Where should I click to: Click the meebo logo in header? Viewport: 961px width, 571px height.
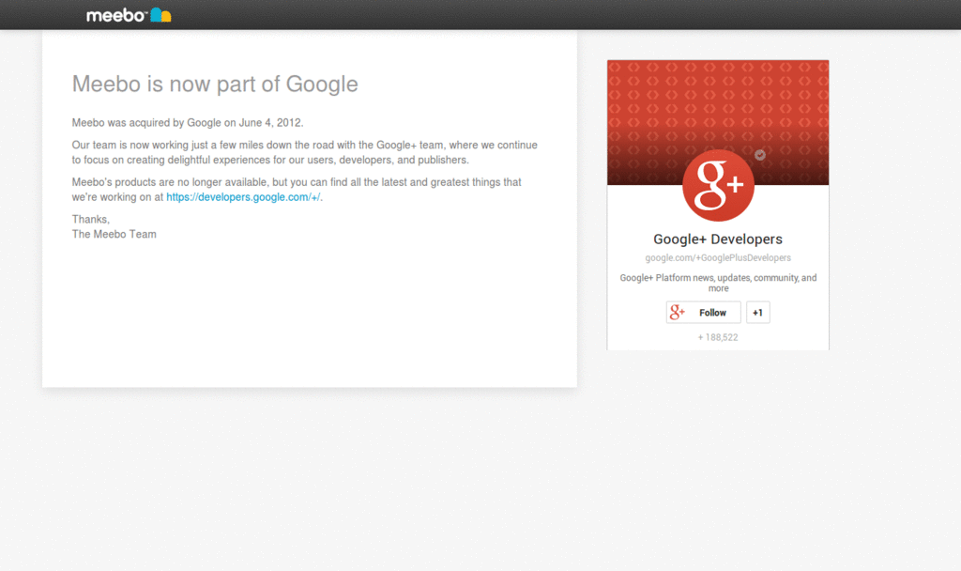coord(129,15)
